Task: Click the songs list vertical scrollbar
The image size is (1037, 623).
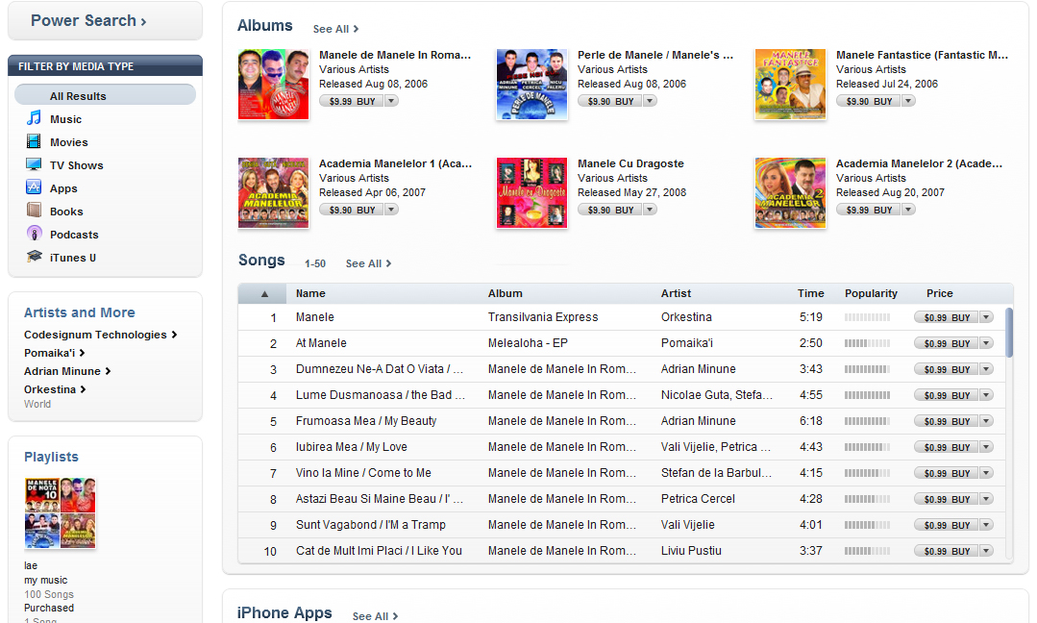Action: click(1009, 333)
